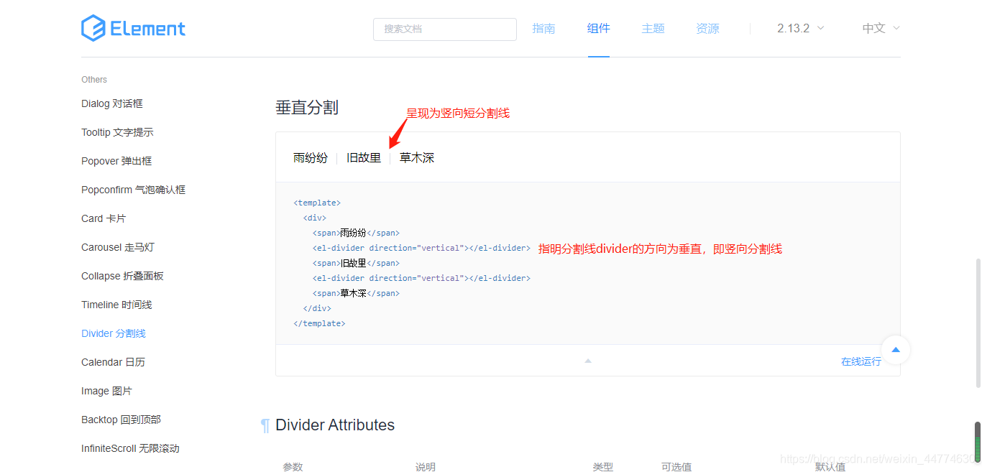982x472 pixels.
Task: Select Divider 分割线 in the sidebar
Action: pos(113,333)
